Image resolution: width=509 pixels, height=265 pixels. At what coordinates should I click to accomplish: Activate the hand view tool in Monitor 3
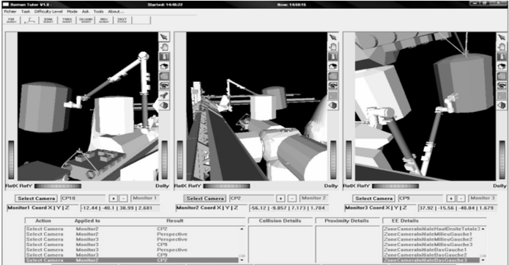point(502,47)
